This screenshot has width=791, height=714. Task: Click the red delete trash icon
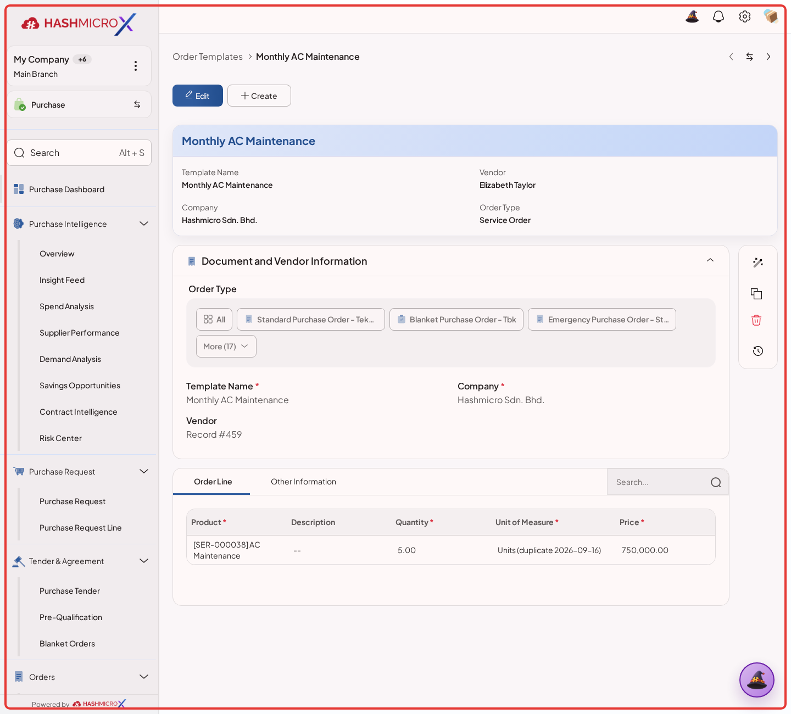pyautogui.click(x=756, y=320)
